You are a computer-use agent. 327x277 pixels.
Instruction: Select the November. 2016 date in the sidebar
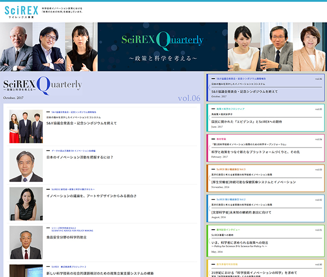pos(220,187)
